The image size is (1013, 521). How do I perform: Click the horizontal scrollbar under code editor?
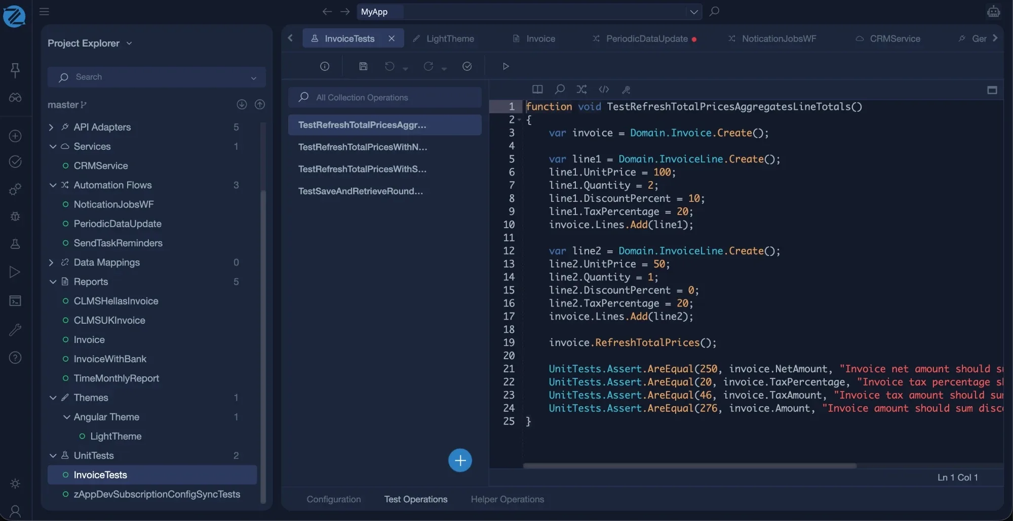click(x=689, y=466)
